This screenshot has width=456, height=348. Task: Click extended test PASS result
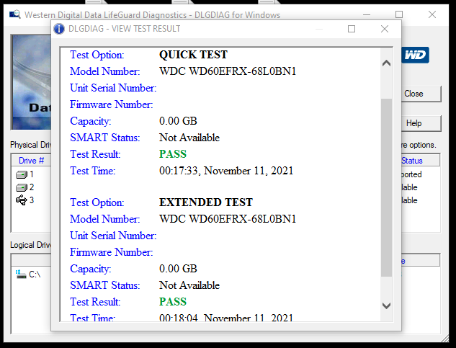[x=173, y=302]
